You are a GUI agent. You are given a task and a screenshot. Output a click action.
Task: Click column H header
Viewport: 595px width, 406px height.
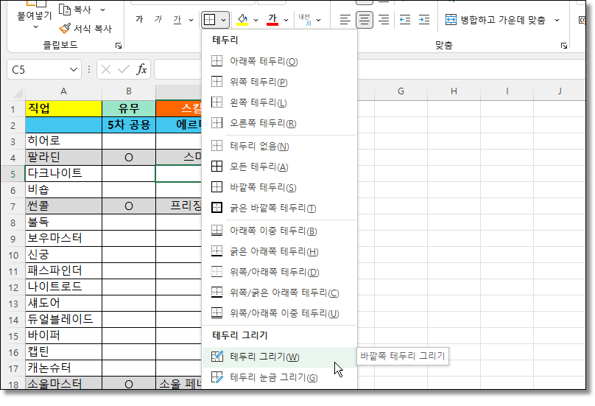(x=454, y=91)
